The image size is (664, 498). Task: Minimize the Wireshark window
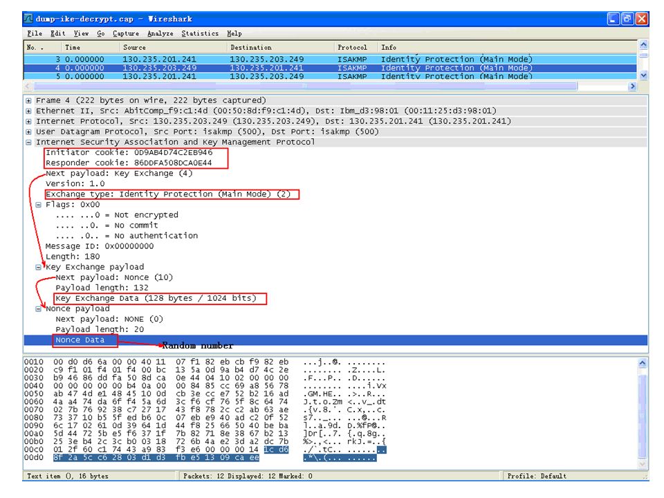click(614, 19)
